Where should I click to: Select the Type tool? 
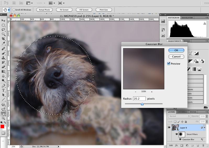click(3, 90)
